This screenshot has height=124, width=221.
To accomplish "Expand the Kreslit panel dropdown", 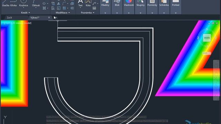I will click(x=26, y=13).
